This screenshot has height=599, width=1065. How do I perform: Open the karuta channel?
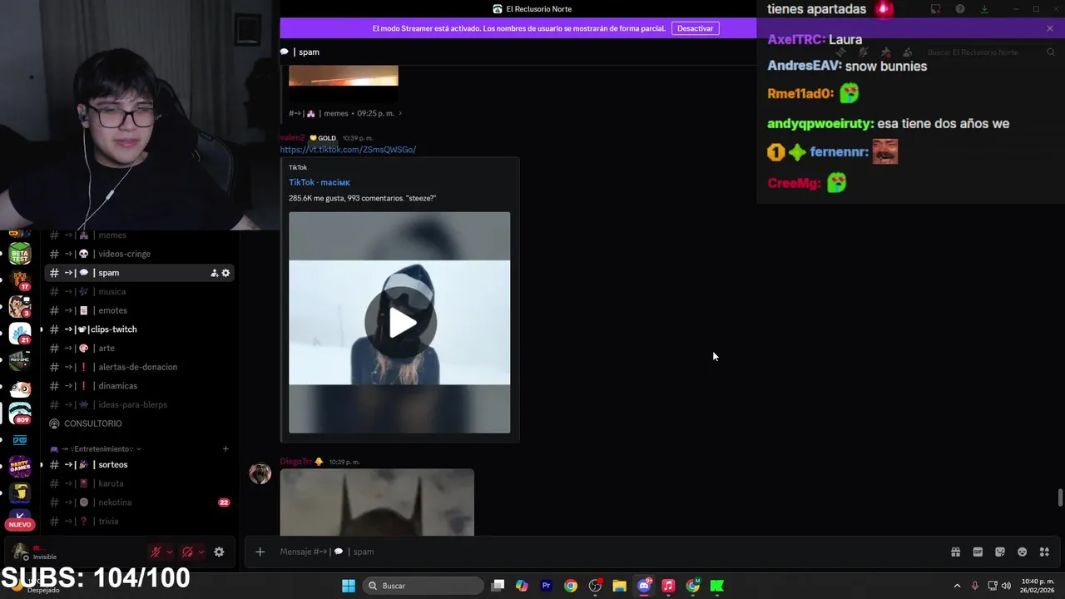coord(139,483)
